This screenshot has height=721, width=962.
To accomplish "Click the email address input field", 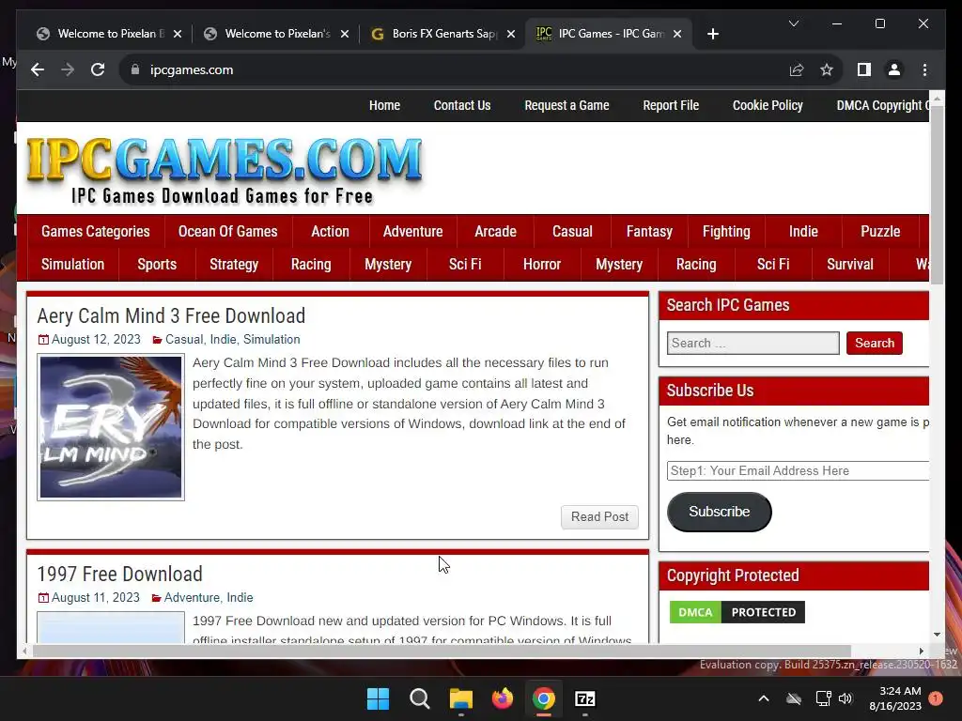I will (x=798, y=470).
